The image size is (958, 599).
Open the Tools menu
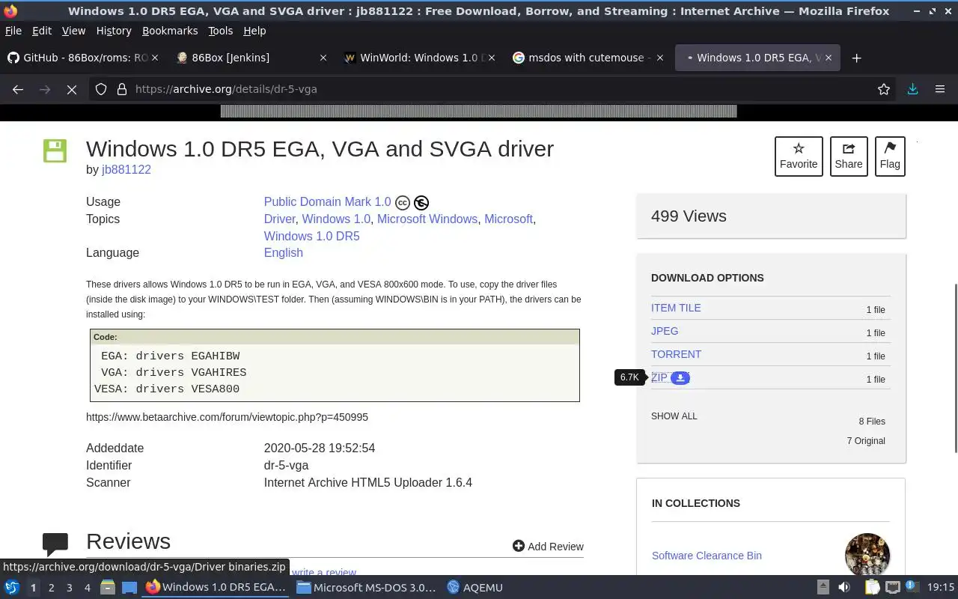tap(220, 31)
